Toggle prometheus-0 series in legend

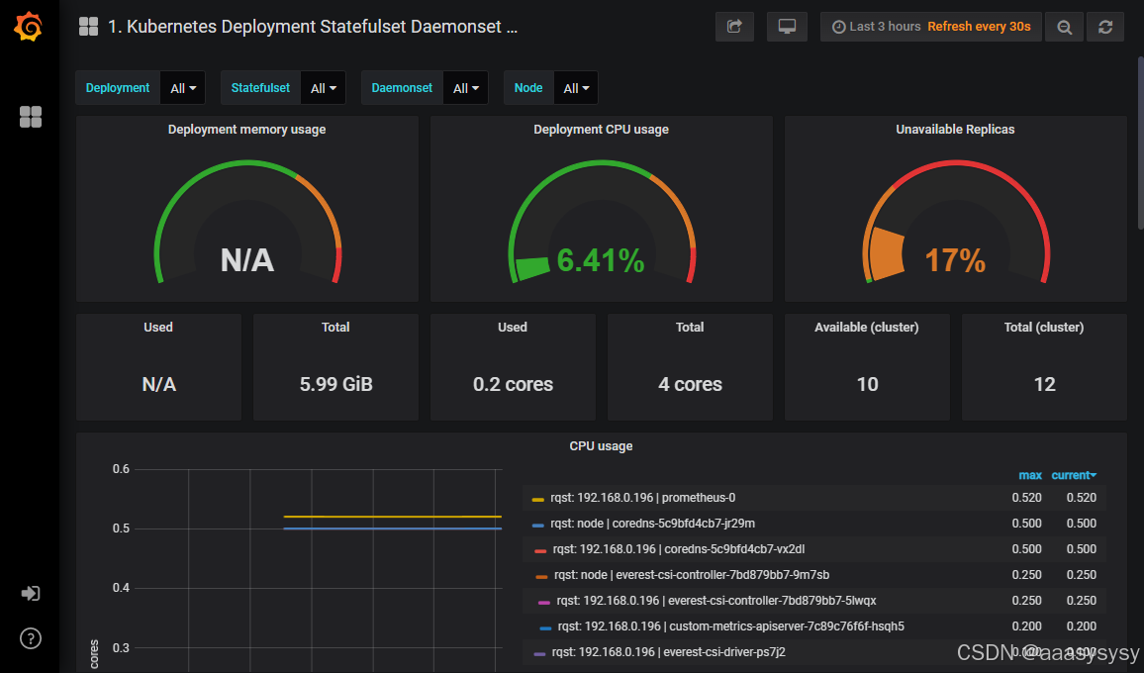(x=643, y=498)
